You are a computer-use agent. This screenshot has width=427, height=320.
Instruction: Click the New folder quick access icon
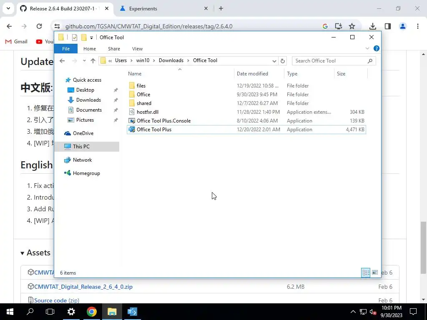(84, 37)
